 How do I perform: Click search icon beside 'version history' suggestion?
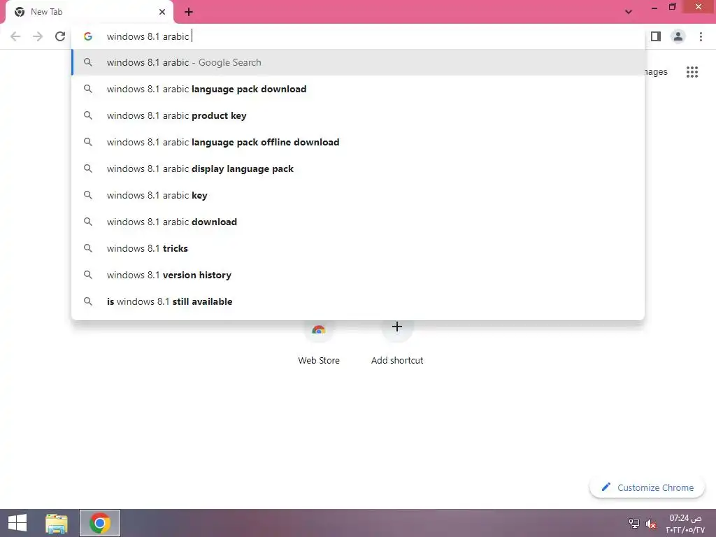point(87,274)
